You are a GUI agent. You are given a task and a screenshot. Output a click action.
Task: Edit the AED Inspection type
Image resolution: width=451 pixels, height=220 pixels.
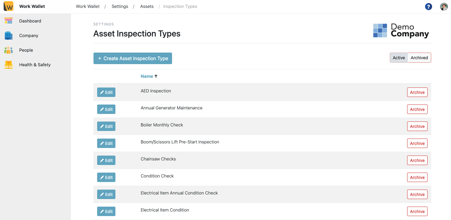[106, 92]
